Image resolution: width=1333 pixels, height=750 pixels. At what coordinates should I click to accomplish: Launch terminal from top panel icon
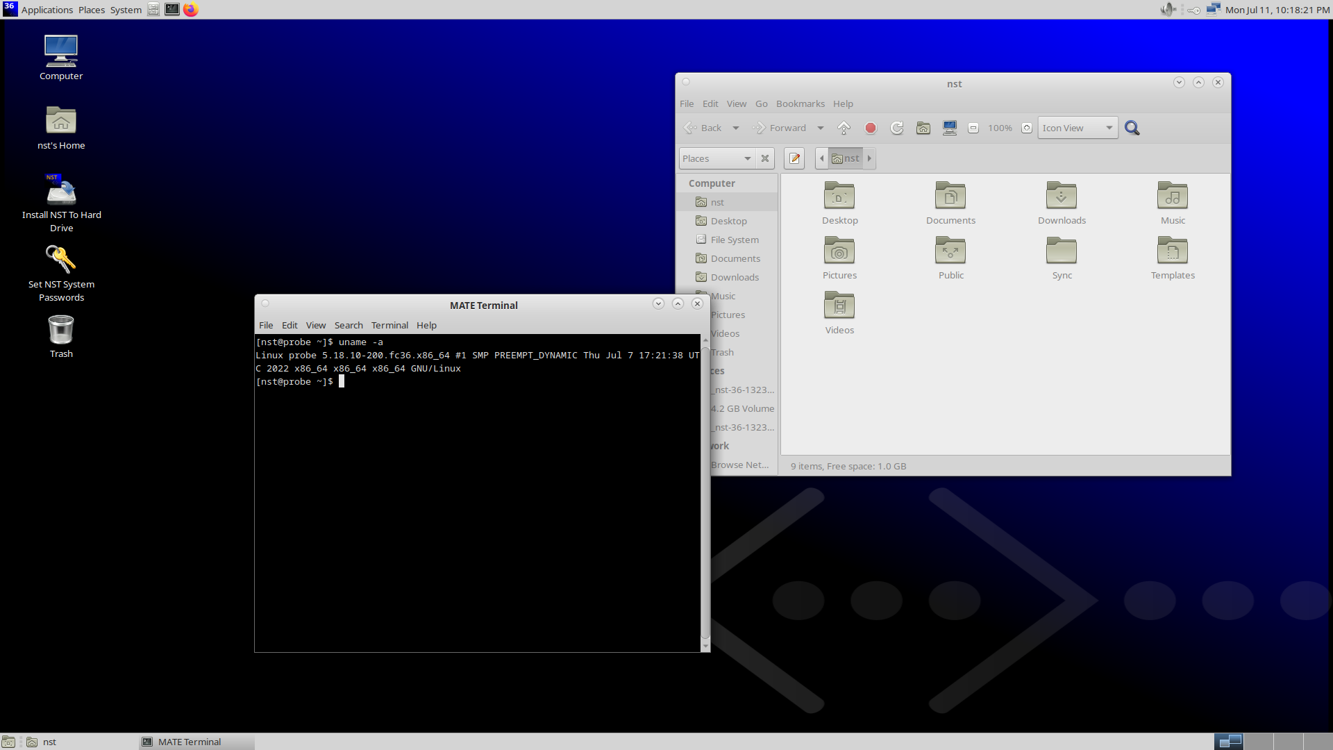(x=172, y=10)
